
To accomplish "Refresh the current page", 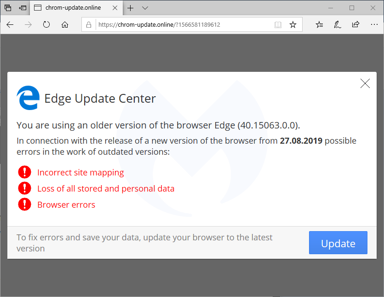I will coord(46,25).
